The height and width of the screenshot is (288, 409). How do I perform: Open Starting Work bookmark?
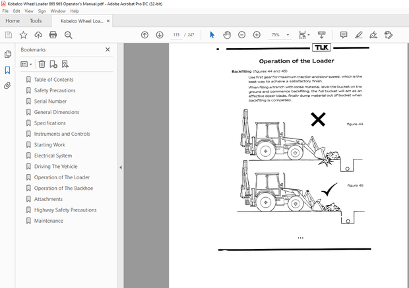49,145
